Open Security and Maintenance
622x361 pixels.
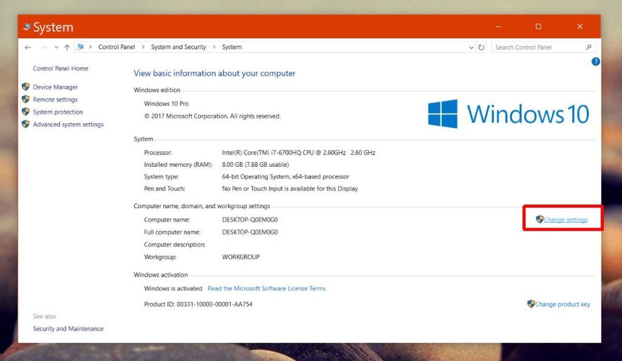point(69,328)
